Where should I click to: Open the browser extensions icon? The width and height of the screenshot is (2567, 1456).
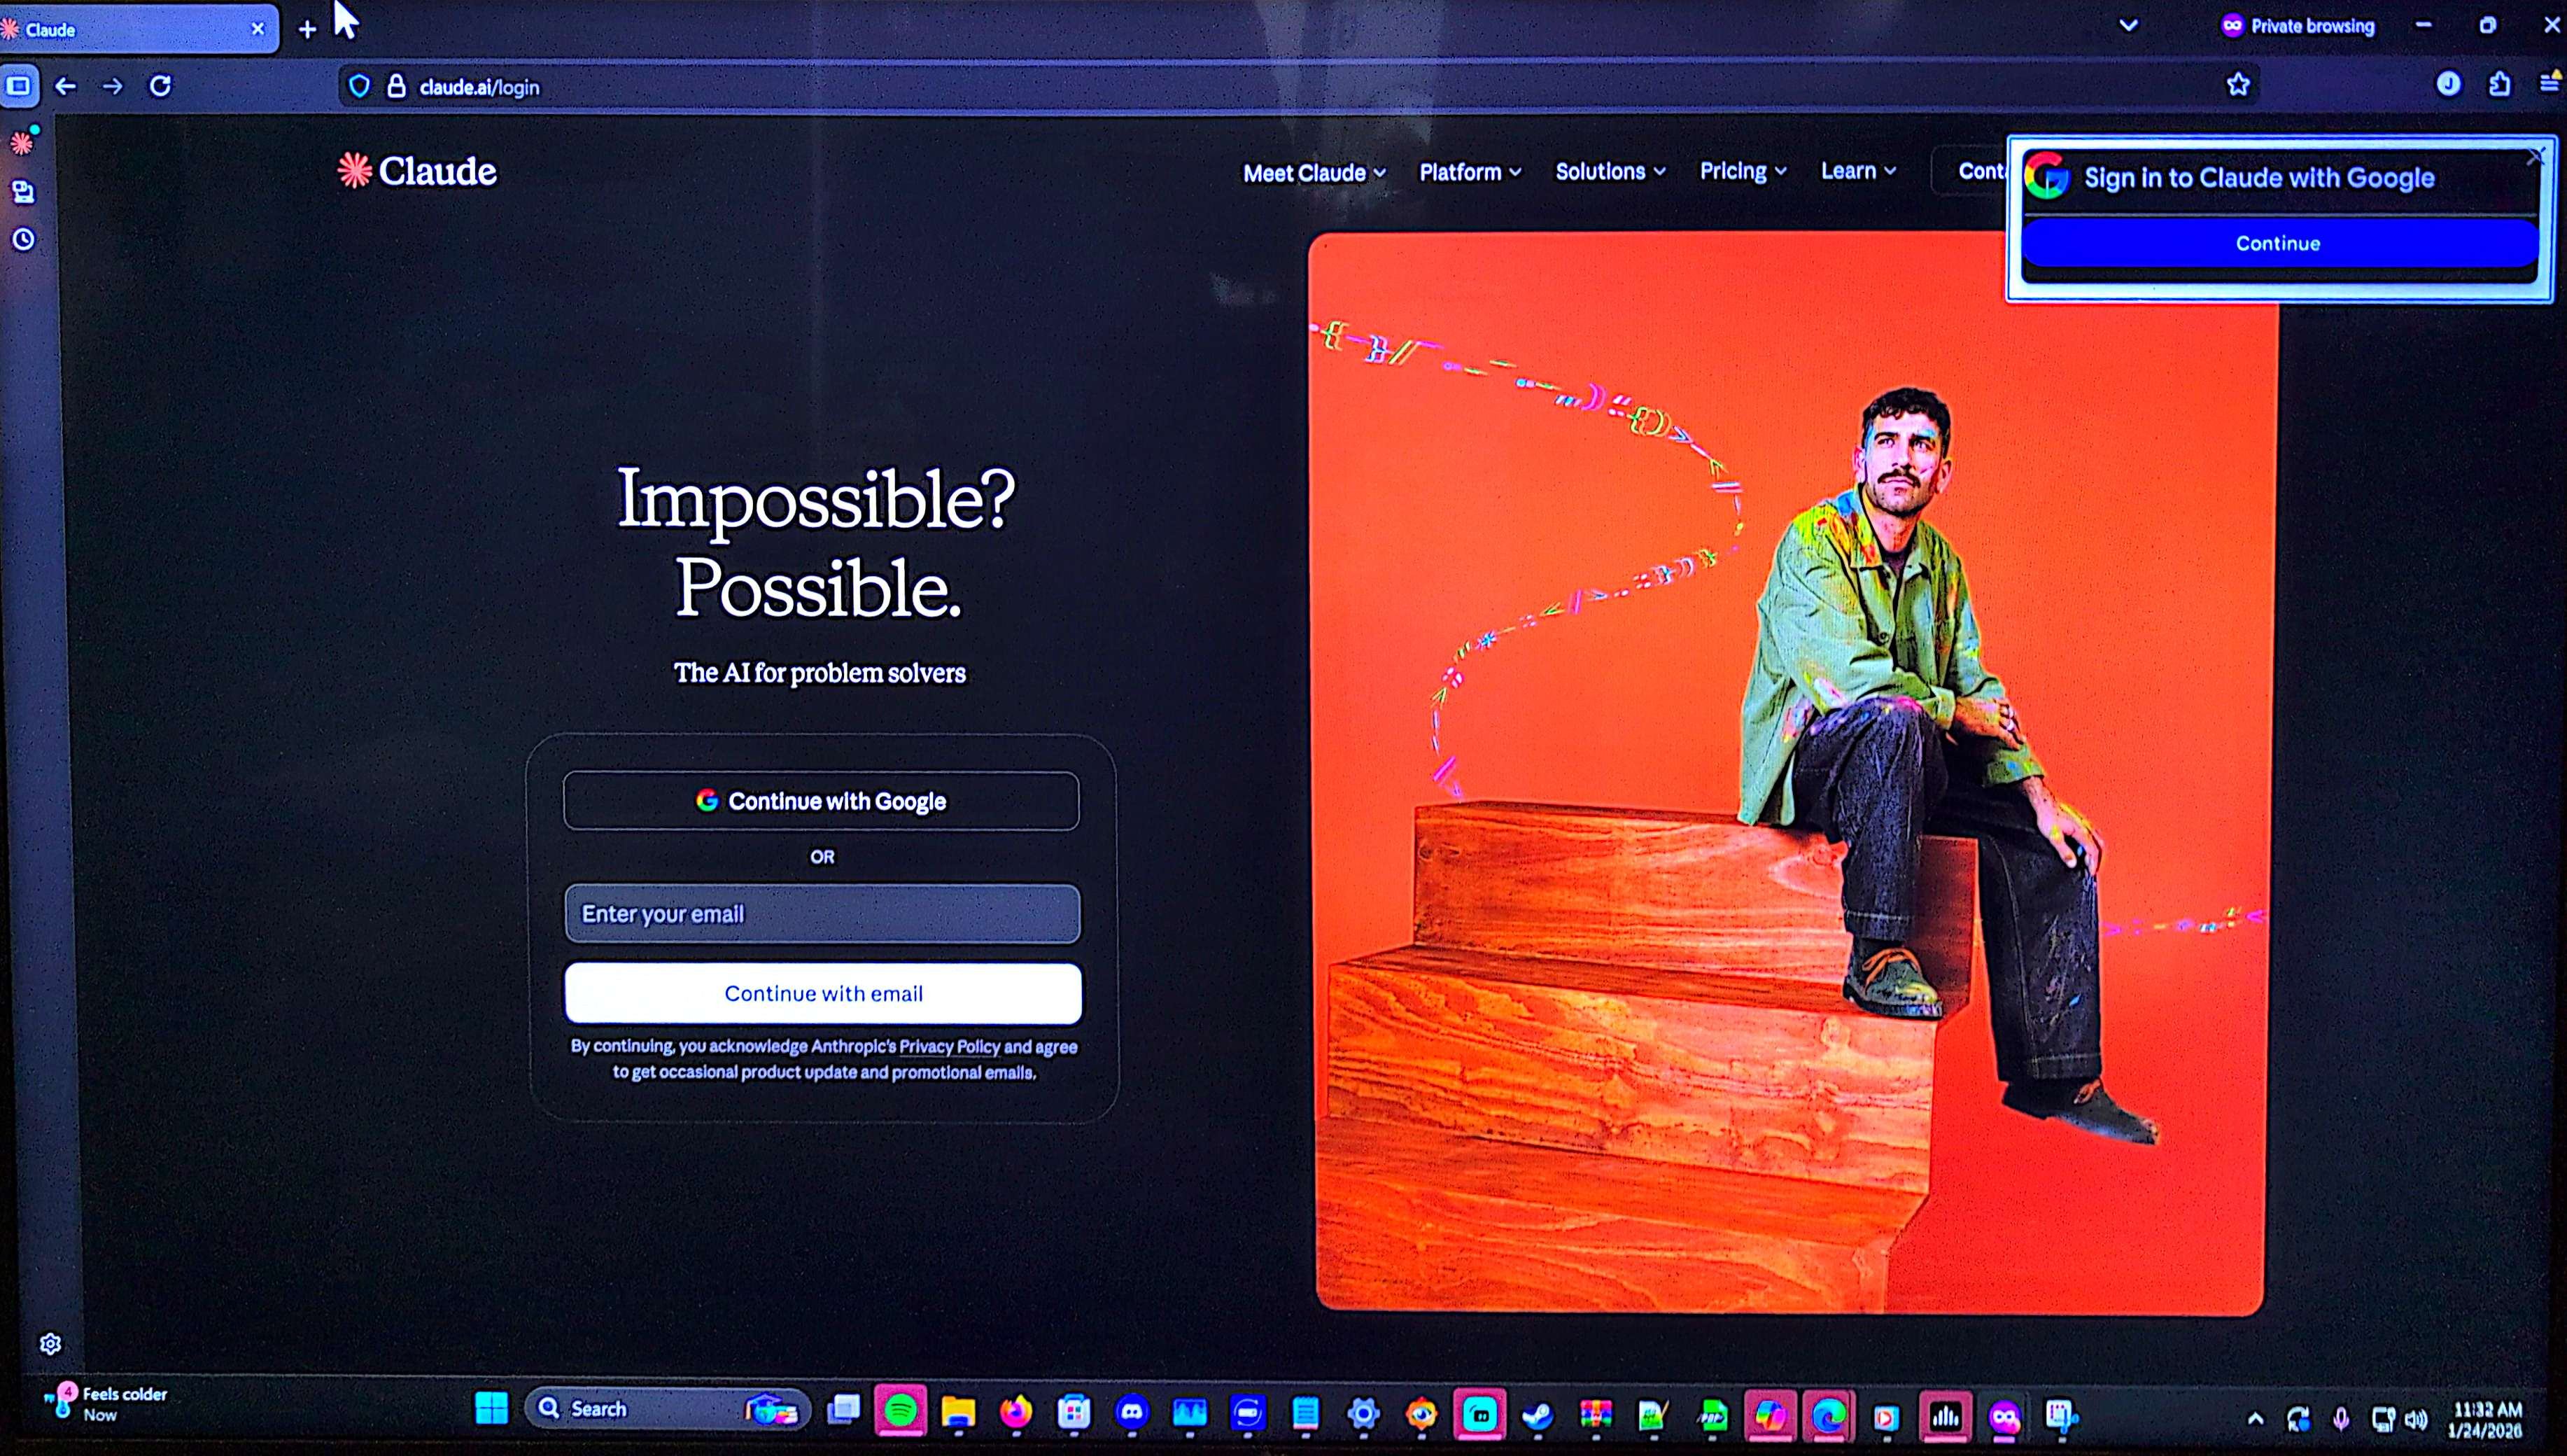pos(2500,85)
